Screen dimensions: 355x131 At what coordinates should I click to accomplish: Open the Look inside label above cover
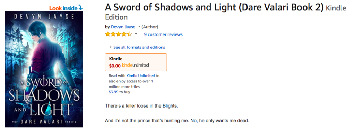pyautogui.click(x=66, y=8)
